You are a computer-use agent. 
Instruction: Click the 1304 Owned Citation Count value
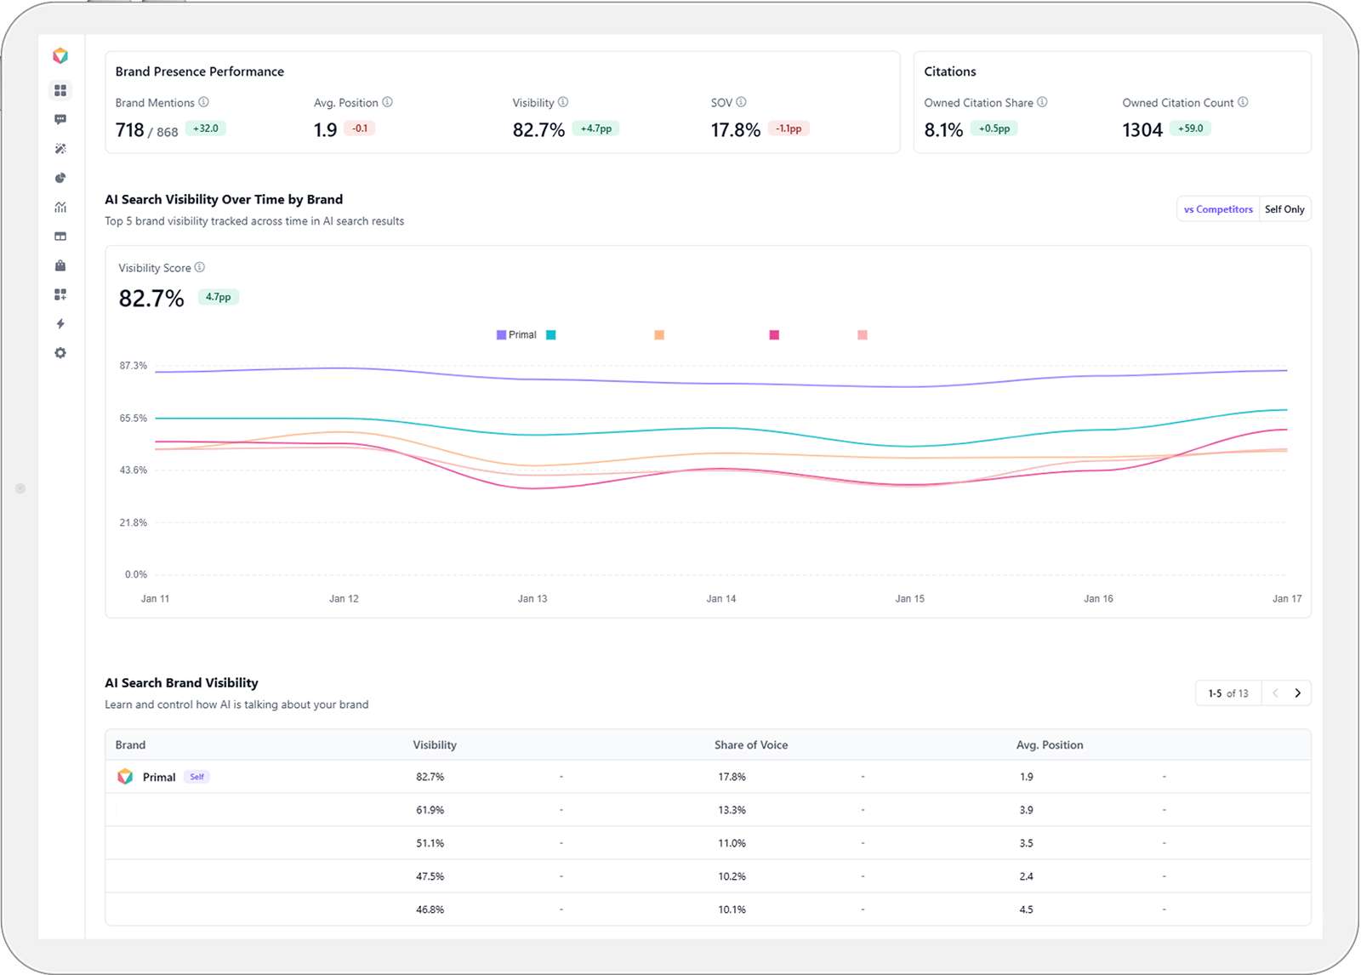point(1142,130)
